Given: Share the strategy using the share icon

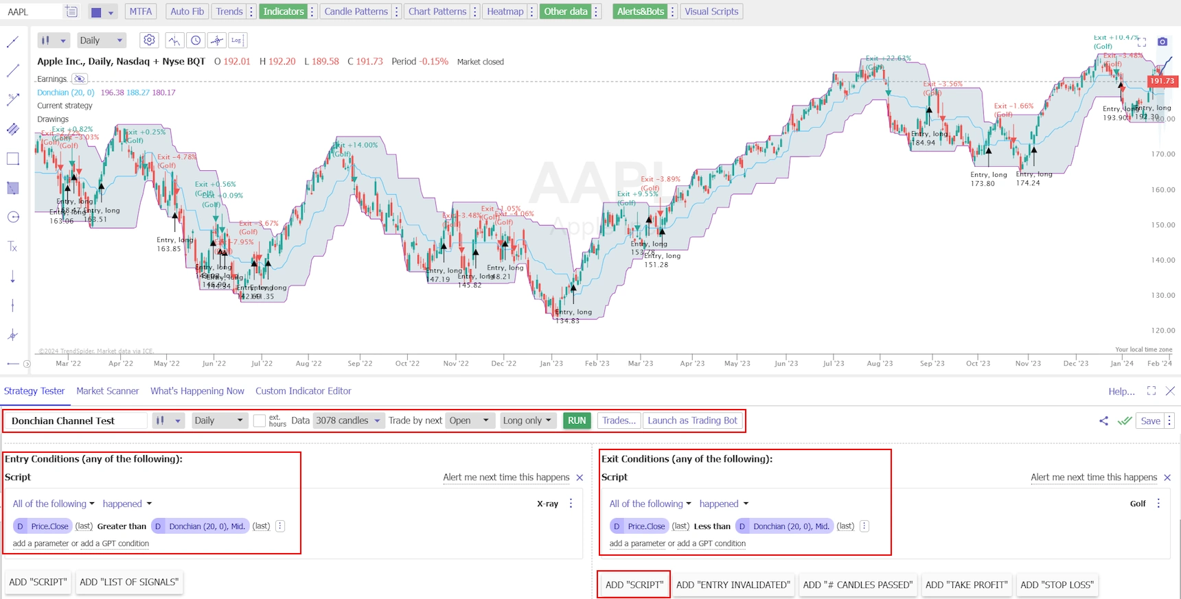Looking at the screenshot, I should (x=1103, y=421).
